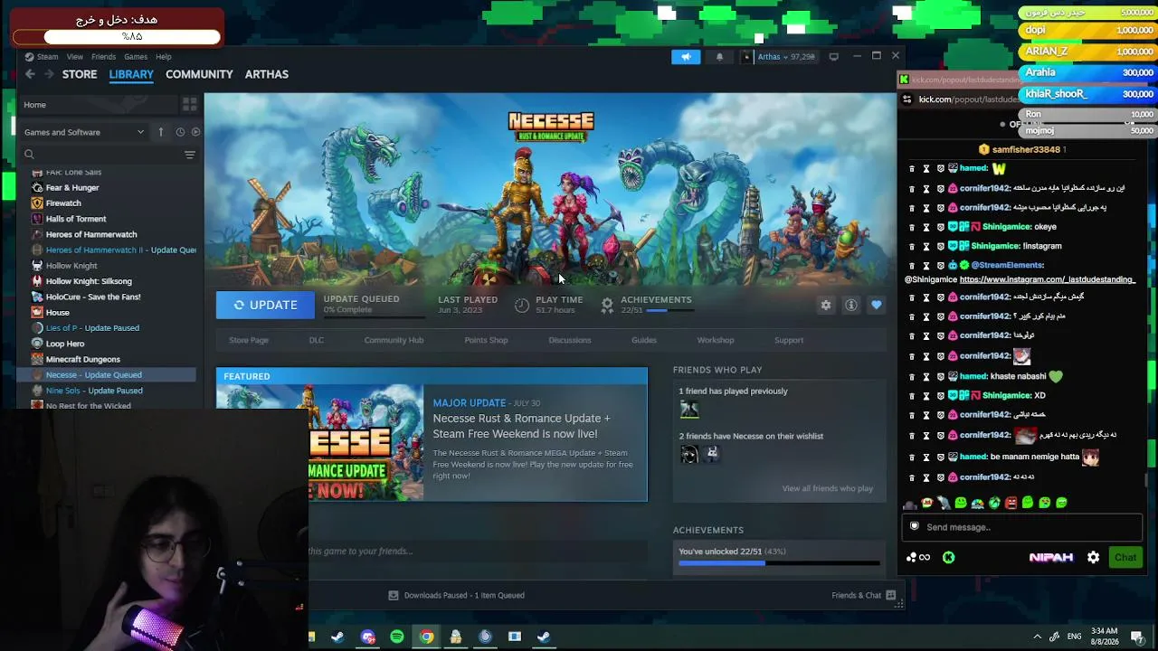1158x651 pixels.
Task: Open Steam notifications bell
Action: coord(719,57)
